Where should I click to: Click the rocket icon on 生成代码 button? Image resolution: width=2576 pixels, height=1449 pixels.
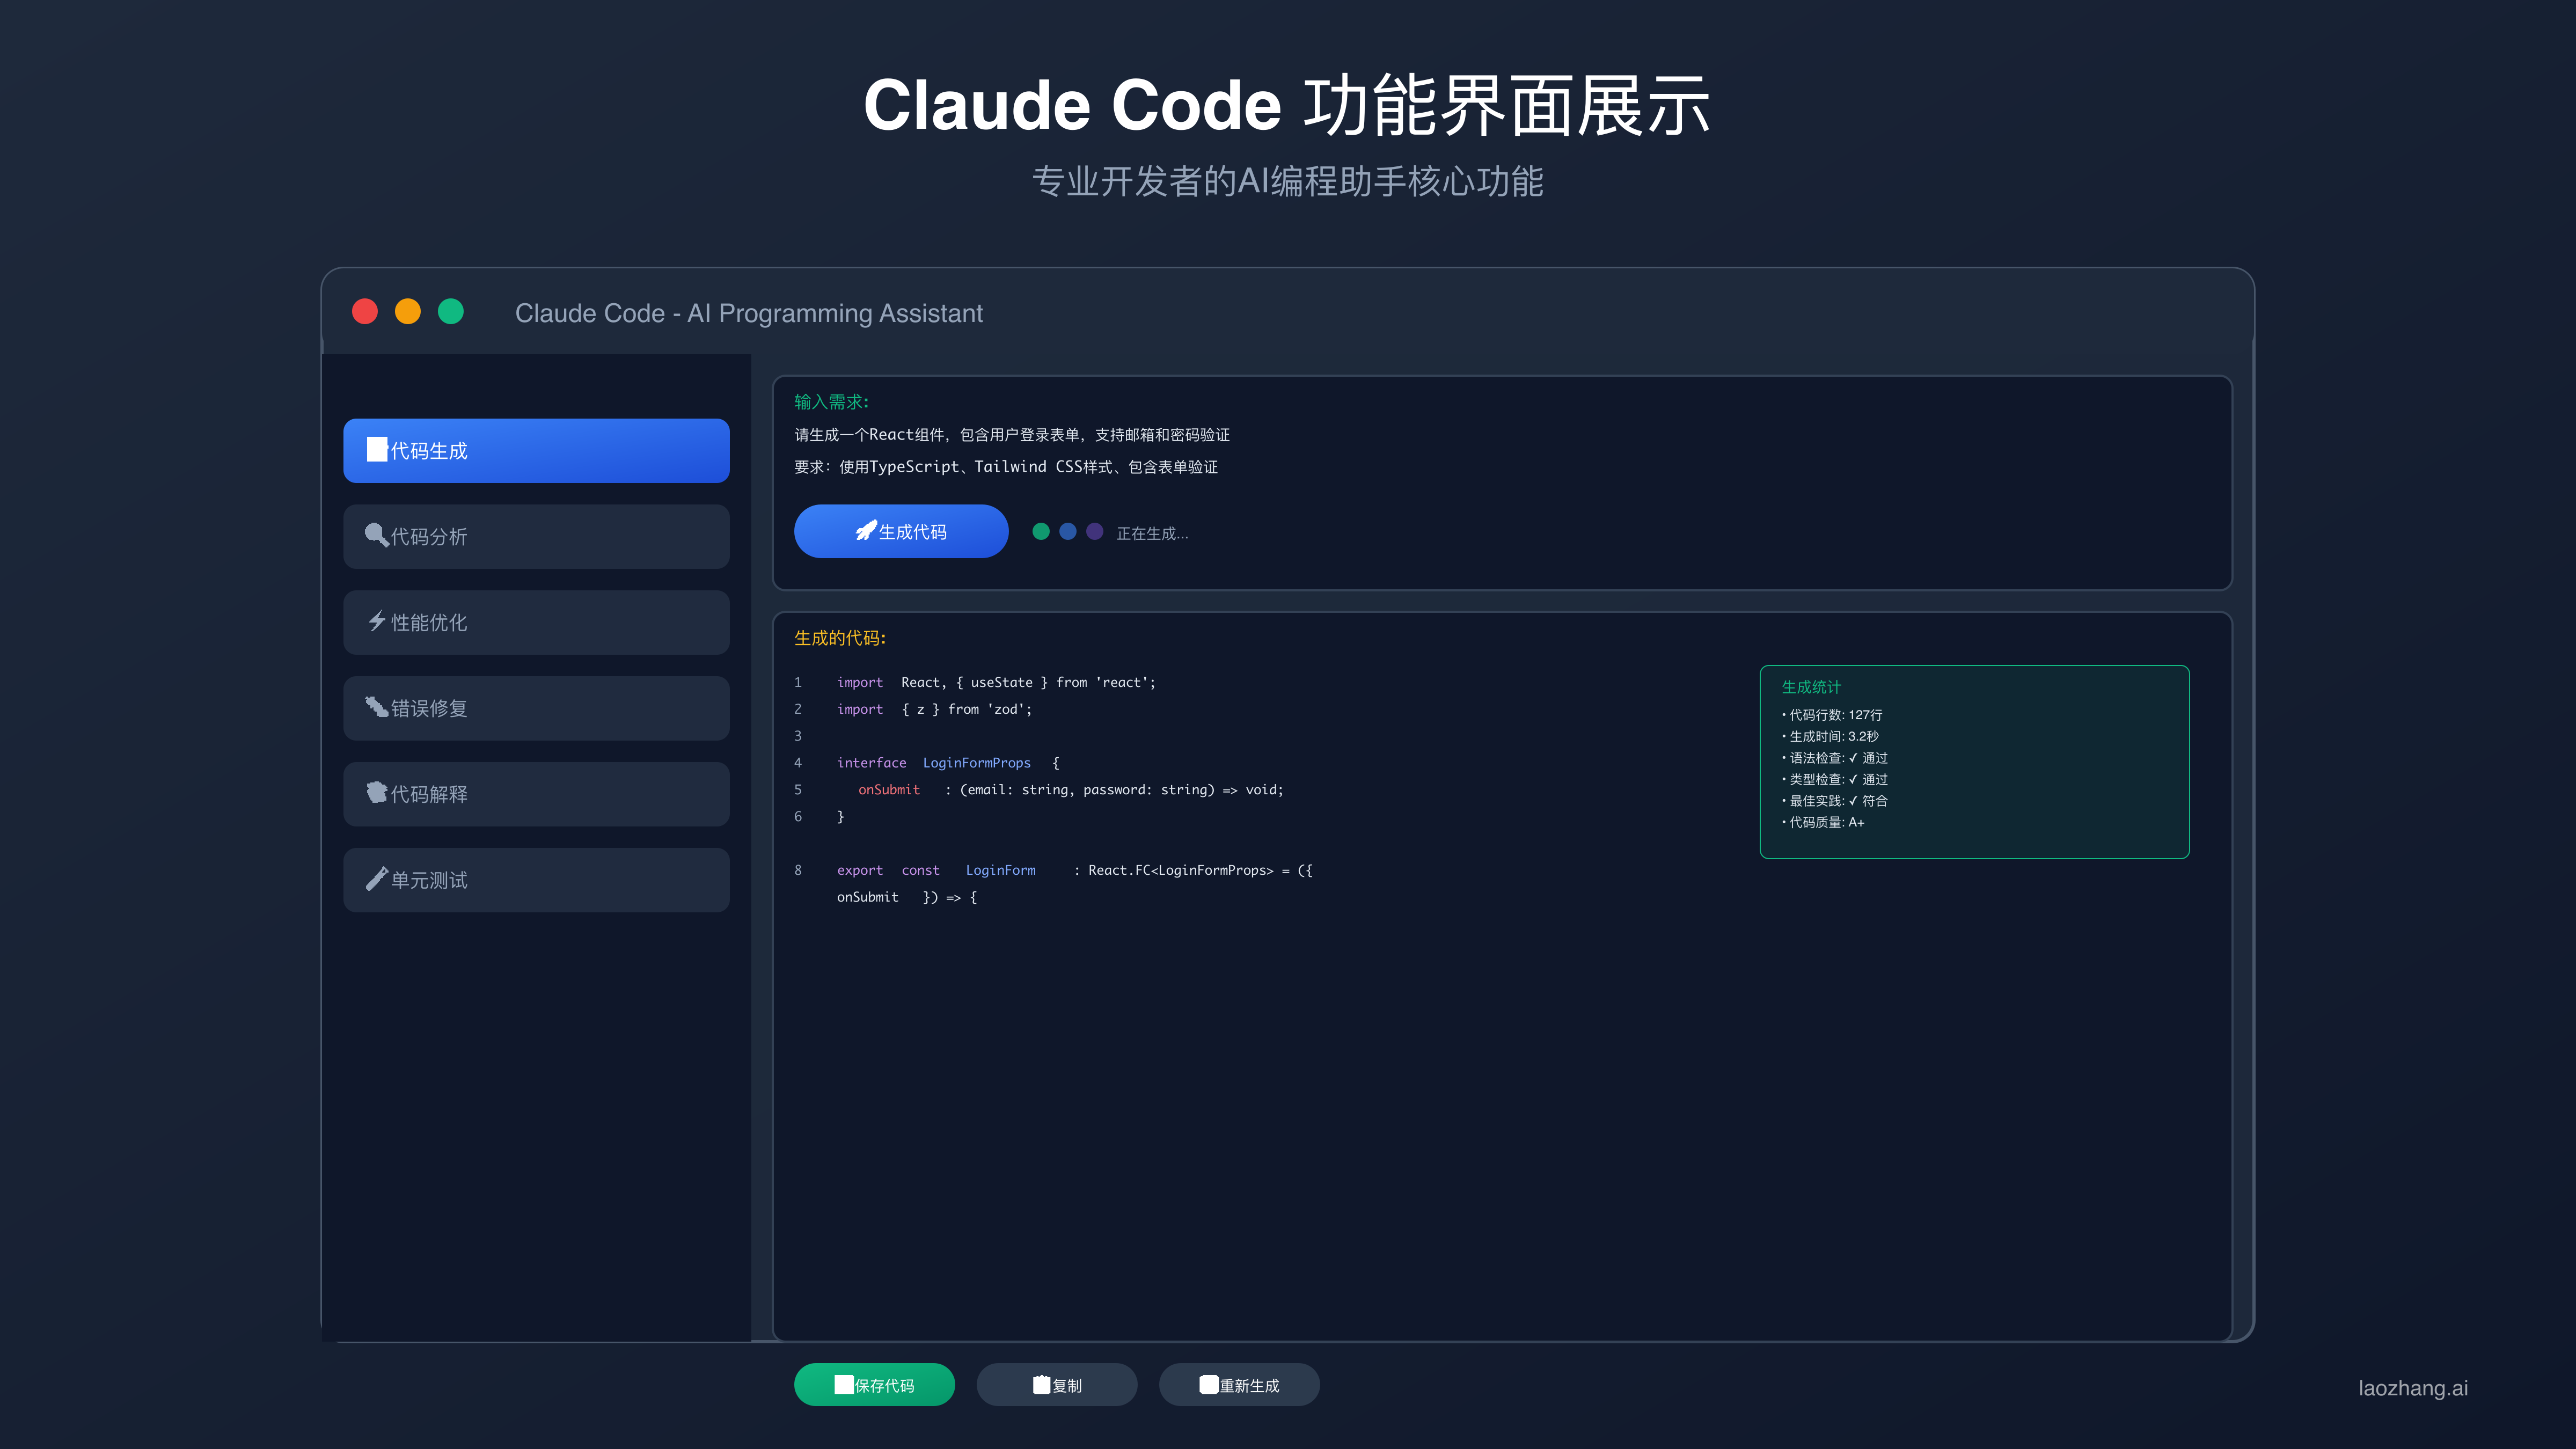[x=866, y=531]
